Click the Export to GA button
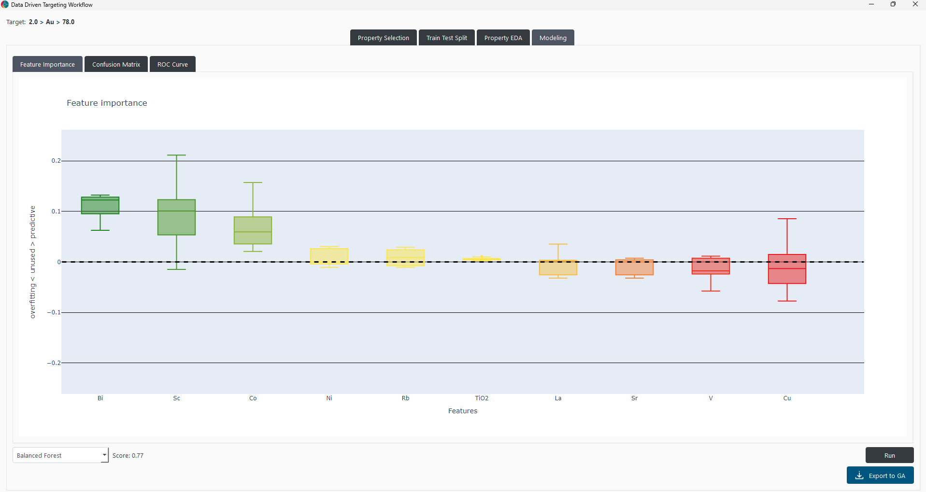This screenshot has width=926, height=492. [880, 476]
